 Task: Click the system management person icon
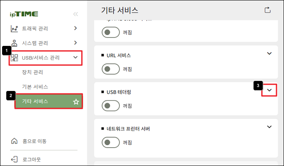tap(14, 43)
